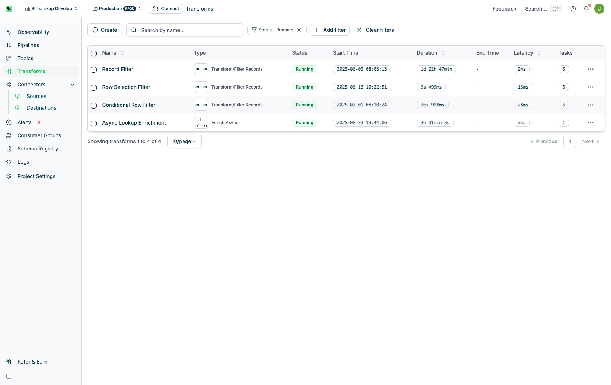Open the user avatar J menu
Screen dimensions: 611x385
pos(599,9)
